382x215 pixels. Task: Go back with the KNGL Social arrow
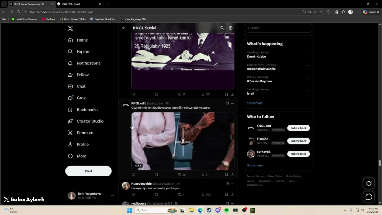(124, 28)
